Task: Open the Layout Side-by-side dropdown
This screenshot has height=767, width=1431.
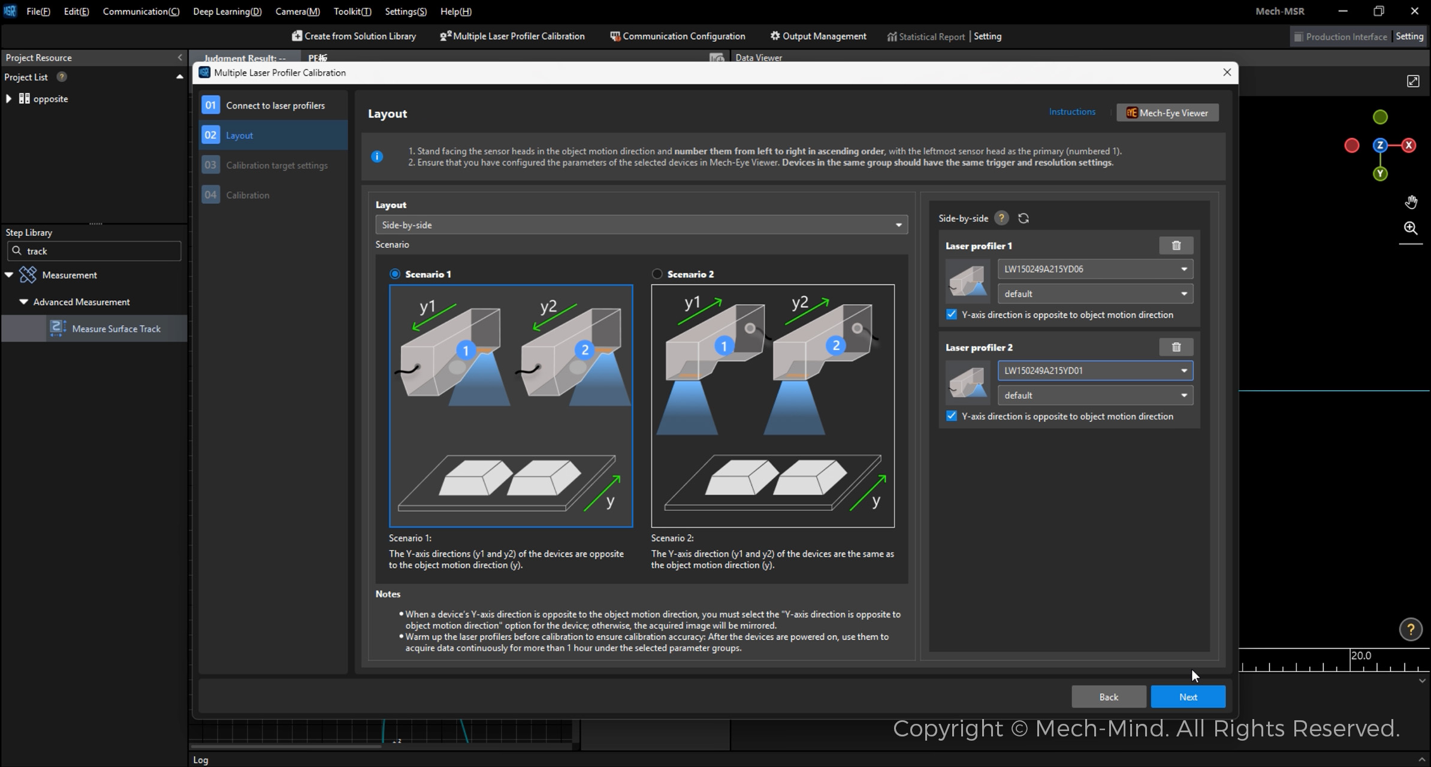Action: pos(641,225)
